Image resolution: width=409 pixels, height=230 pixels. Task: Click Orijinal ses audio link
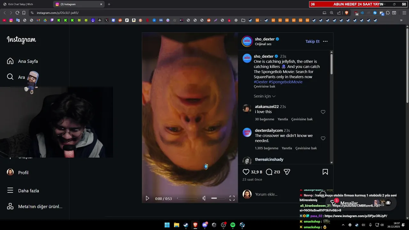point(263,44)
